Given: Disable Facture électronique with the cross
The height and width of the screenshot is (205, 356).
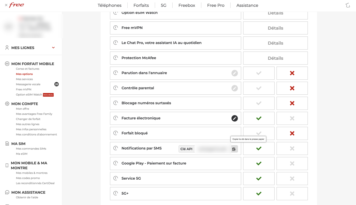Looking at the screenshot, I should tap(292, 118).
